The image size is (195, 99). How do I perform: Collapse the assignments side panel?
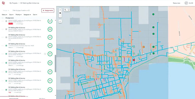coord(60,21)
